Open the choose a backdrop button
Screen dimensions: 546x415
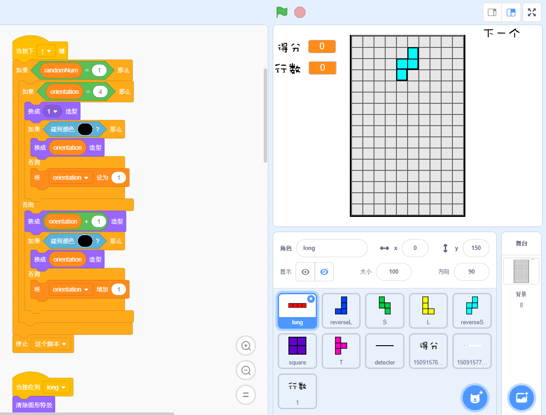click(521, 397)
